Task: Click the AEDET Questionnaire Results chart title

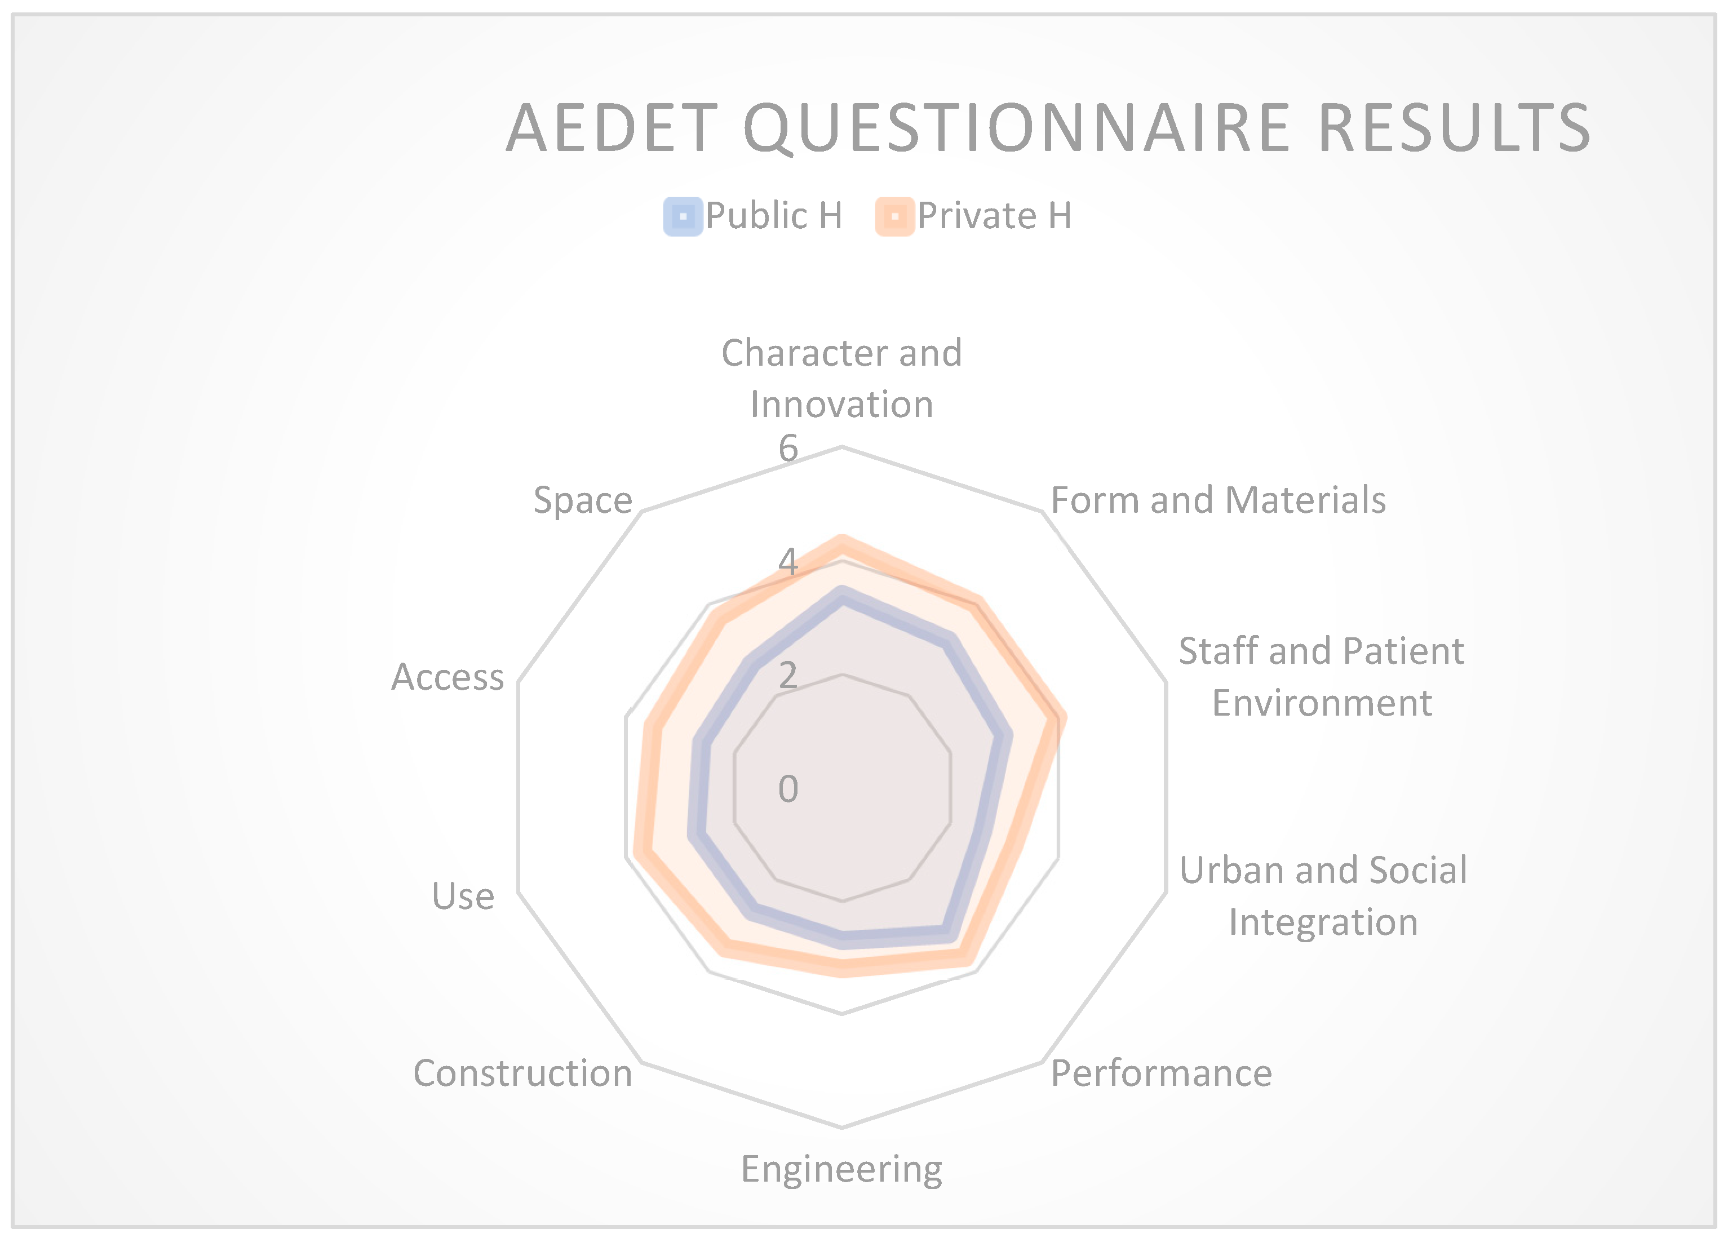Action: point(1048,128)
